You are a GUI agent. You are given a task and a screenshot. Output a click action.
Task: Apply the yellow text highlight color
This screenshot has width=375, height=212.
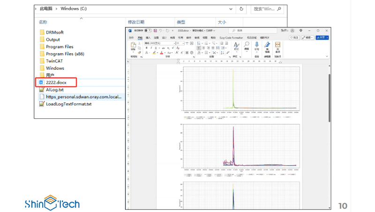[x=154, y=52]
